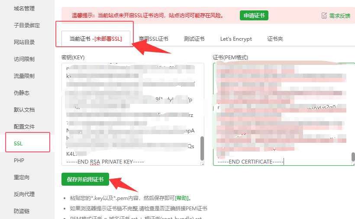Image resolution: width=355 pixels, height=219 pixels.
Task: Open 配置文件 in the sidebar
Action: [x=24, y=126]
